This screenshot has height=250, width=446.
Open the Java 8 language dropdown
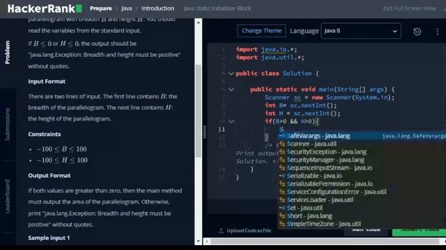click(361, 31)
